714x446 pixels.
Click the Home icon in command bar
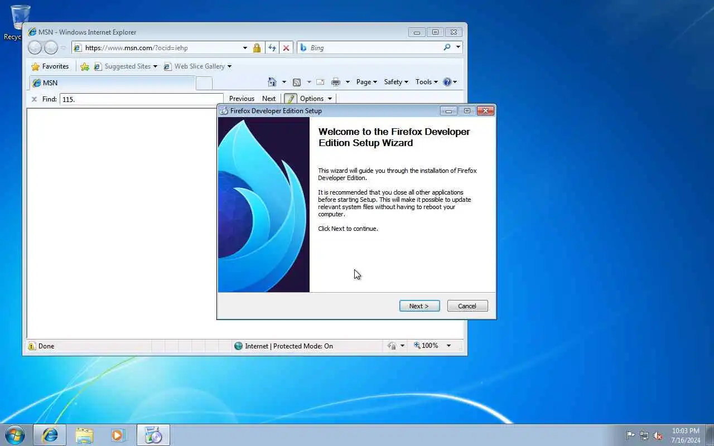(x=272, y=82)
